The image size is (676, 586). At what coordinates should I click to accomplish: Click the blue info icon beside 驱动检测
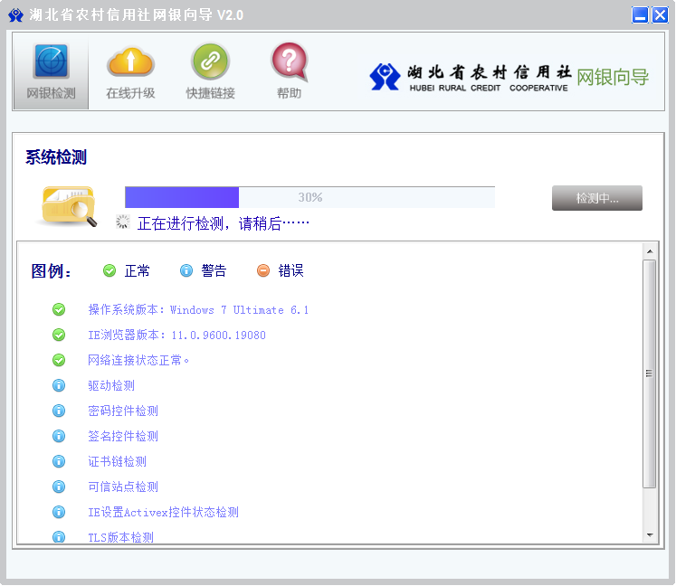coord(59,385)
